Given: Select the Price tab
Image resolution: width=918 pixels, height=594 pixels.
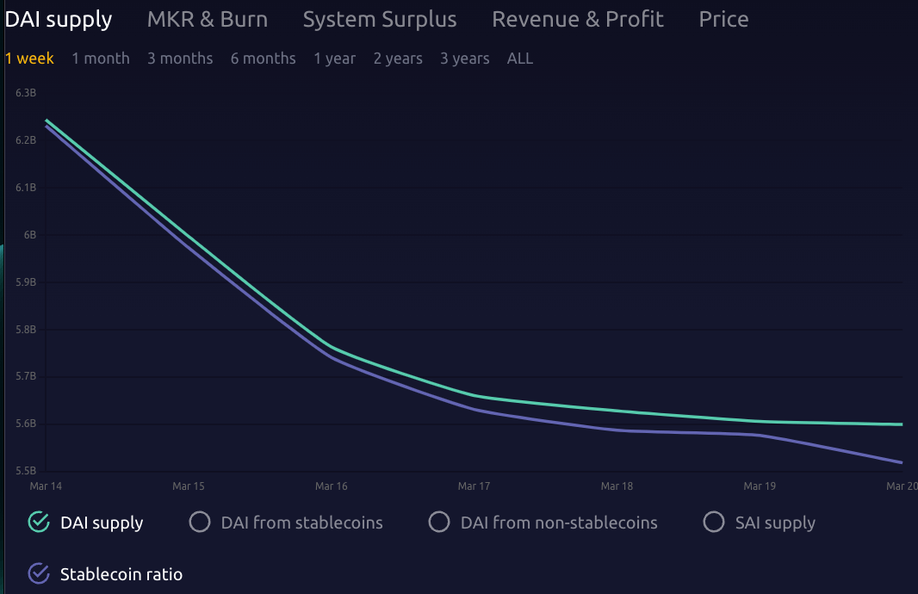Looking at the screenshot, I should pos(723,19).
